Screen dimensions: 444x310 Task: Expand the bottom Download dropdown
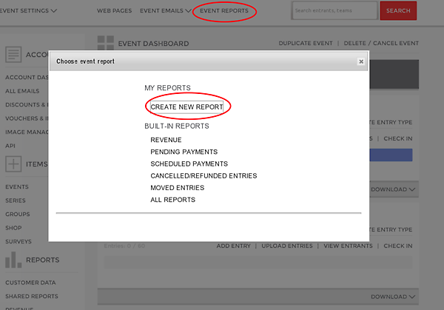coord(393,297)
